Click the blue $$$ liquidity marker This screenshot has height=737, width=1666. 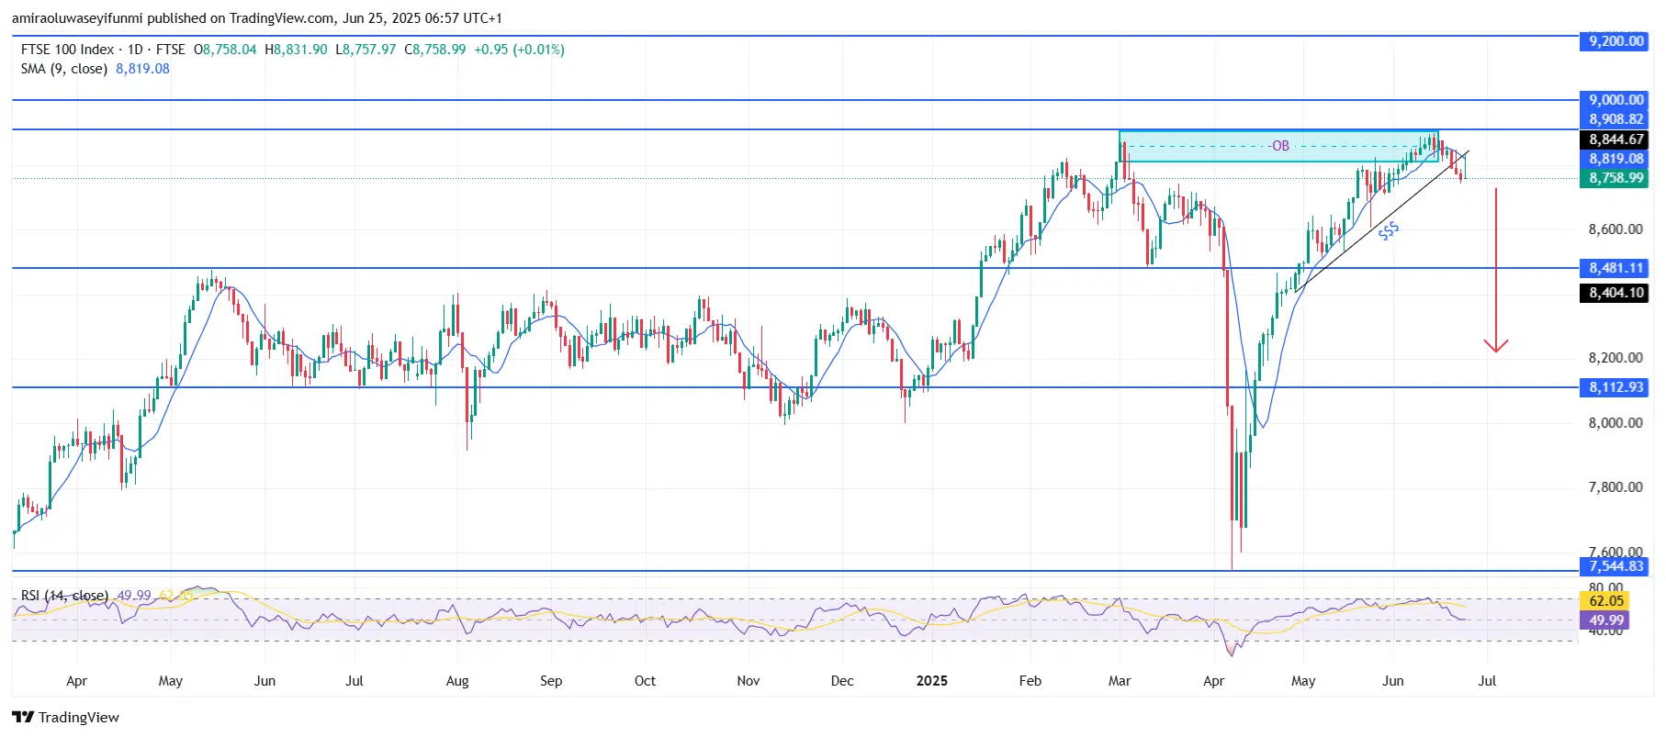pos(1388,231)
